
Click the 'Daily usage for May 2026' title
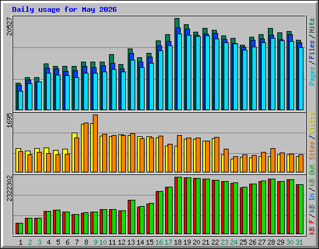64,9
